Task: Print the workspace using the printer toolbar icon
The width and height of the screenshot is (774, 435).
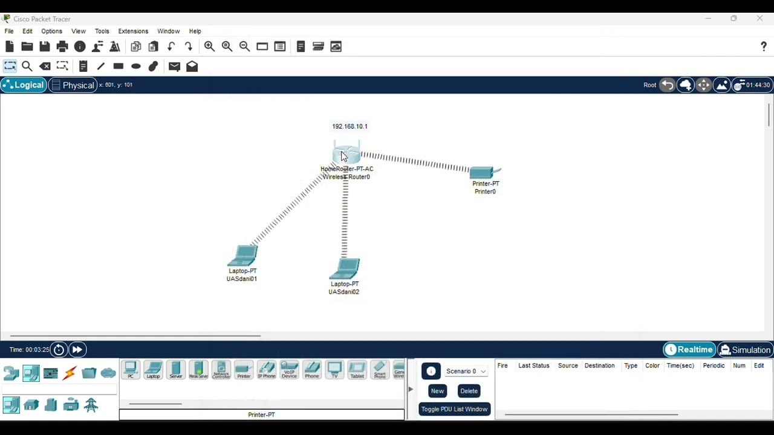Action: [x=62, y=47]
